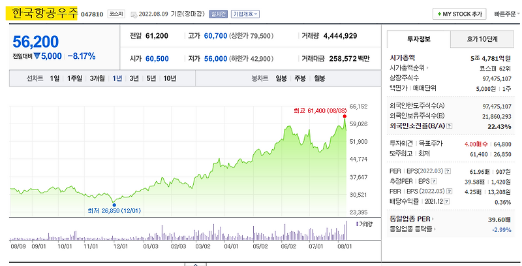Click the 실시간 realtime badge
Screen dimensions: 522x266
(x=219, y=14)
